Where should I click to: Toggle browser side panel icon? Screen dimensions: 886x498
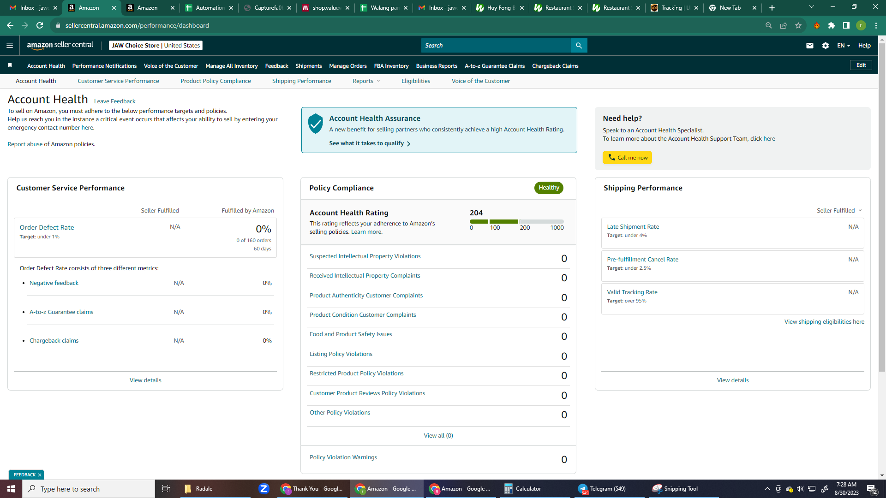pos(846,25)
